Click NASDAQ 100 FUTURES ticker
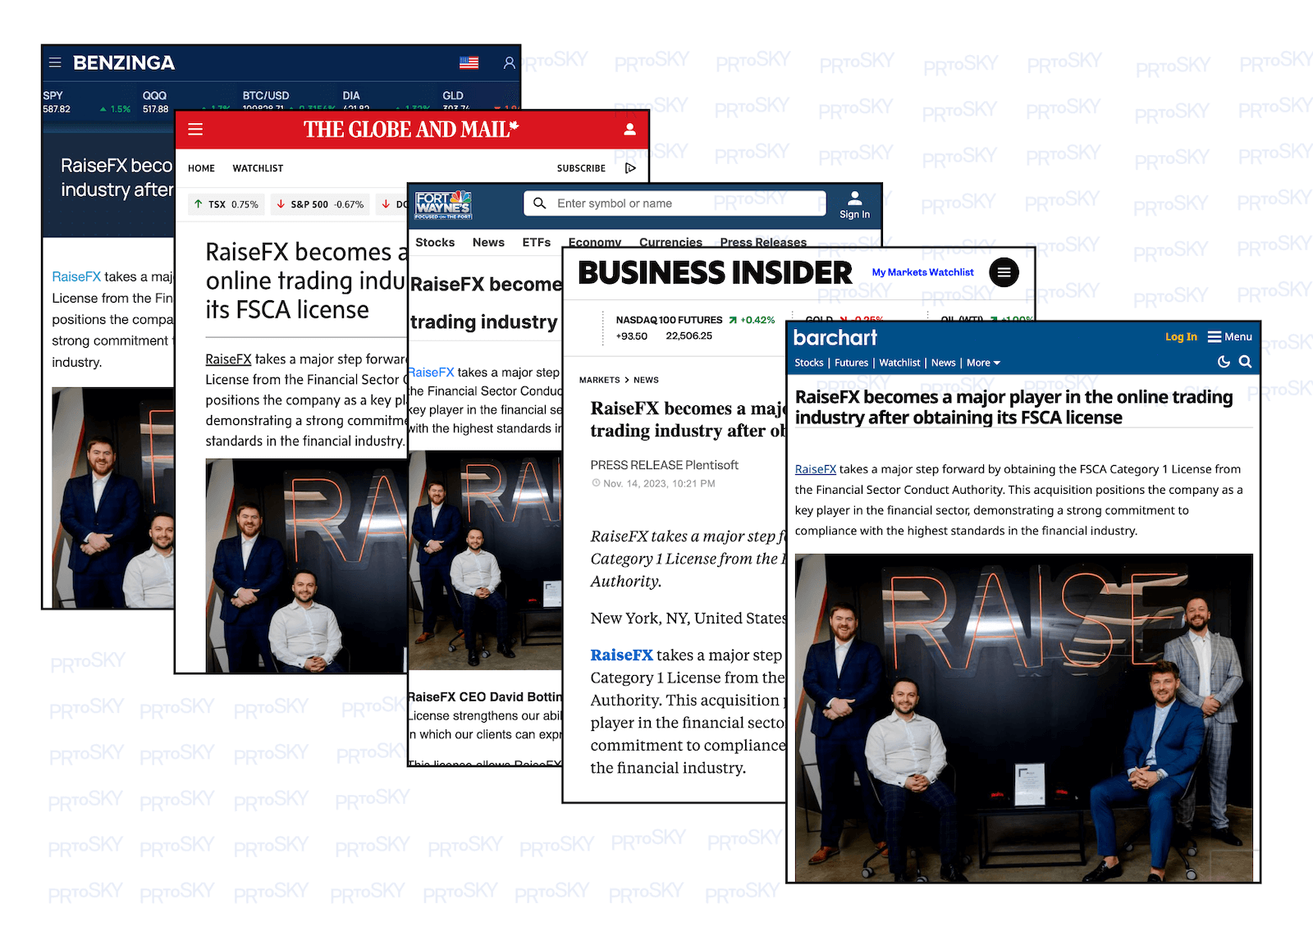 (x=694, y=327)
